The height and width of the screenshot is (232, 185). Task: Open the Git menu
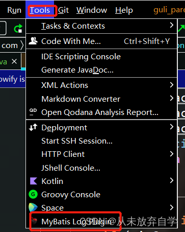coord(63,10)
